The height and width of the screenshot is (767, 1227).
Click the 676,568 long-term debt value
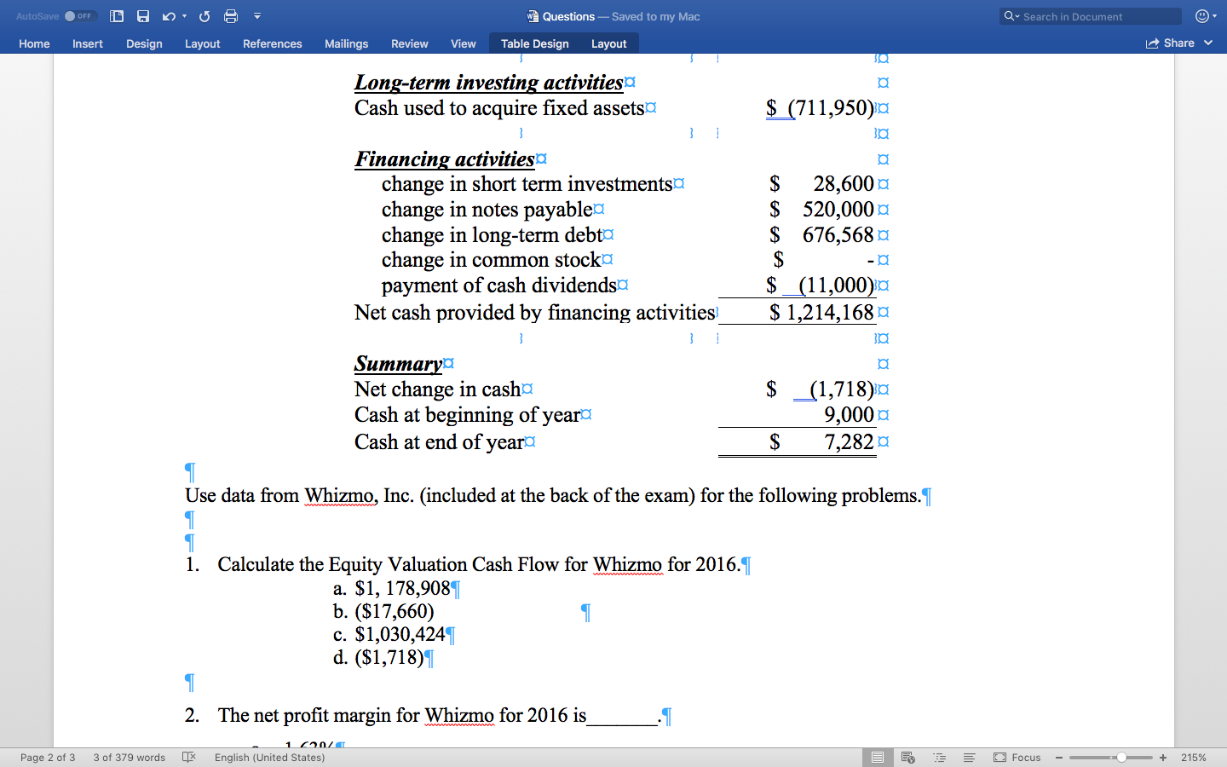pos(838,235)
